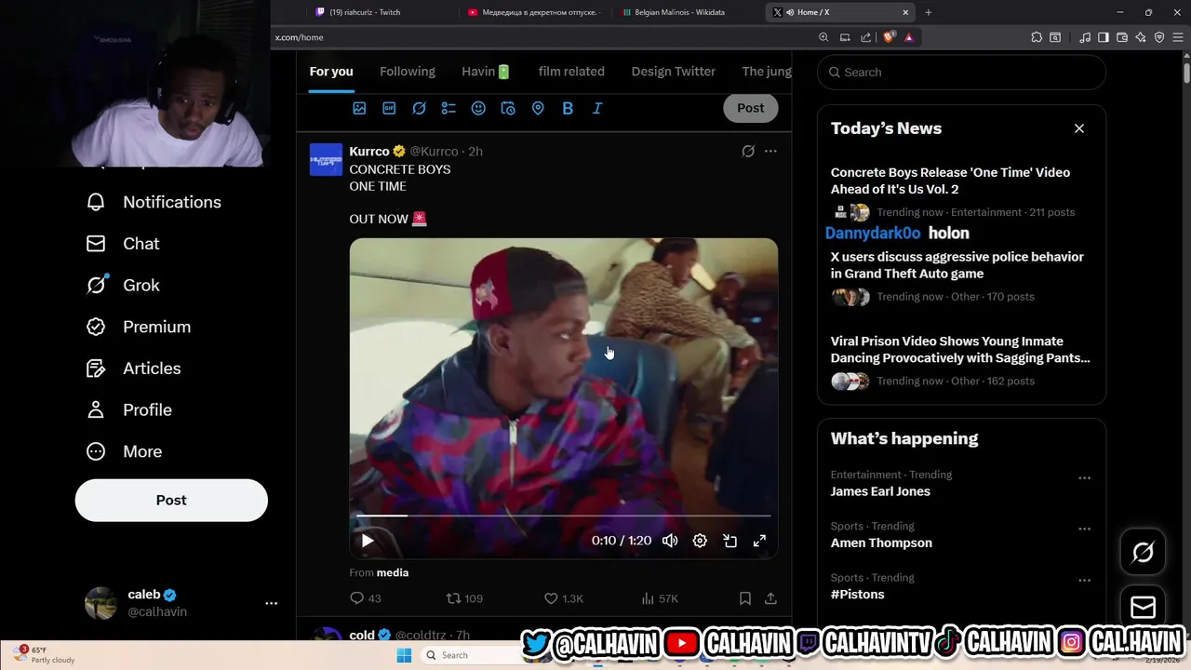Open the film related tab

(571, 72)
